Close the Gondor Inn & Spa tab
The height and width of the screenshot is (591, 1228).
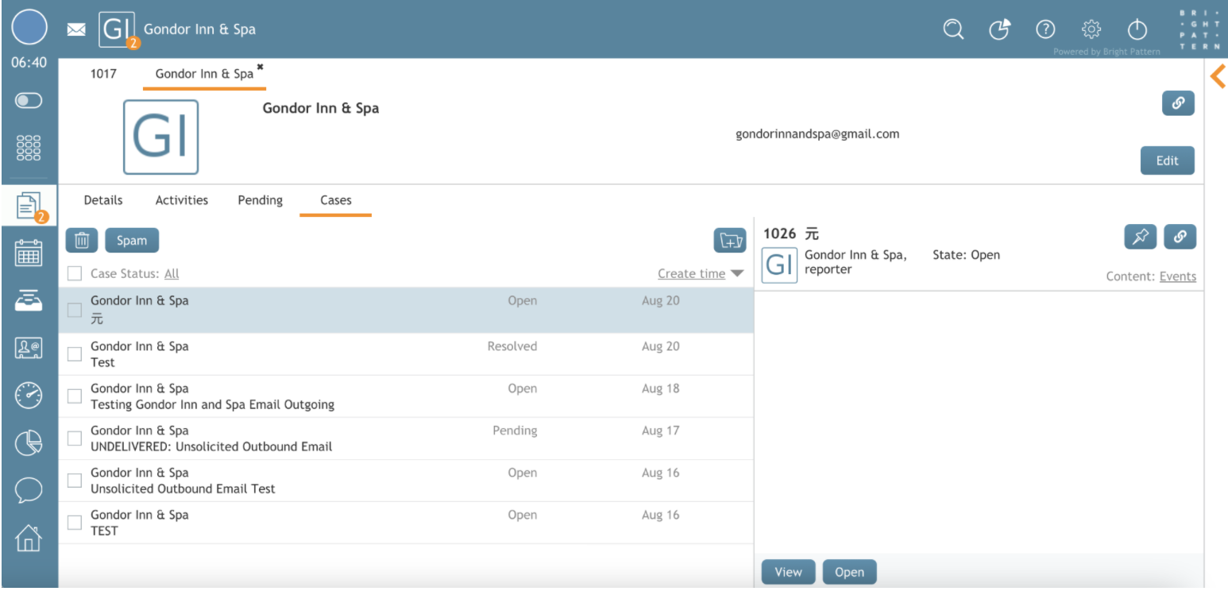click(x=260, y=68)
